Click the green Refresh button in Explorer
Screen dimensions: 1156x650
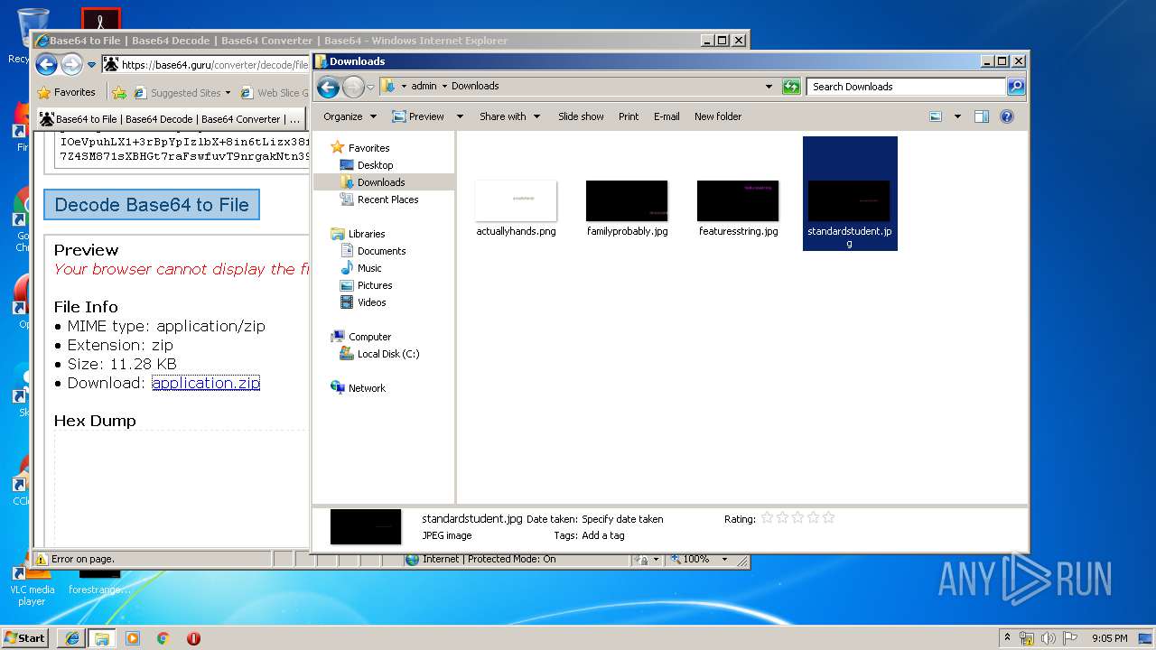click(x=791, y=87)
